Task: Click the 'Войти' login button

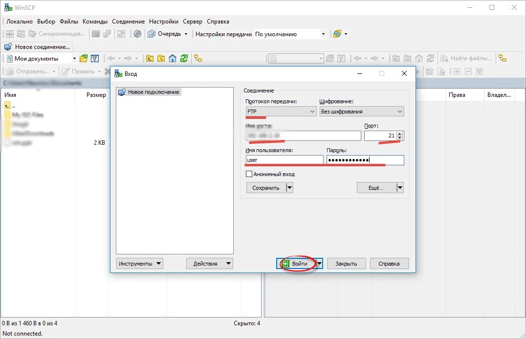Action: pyautogui.click(x=296, y=264)
